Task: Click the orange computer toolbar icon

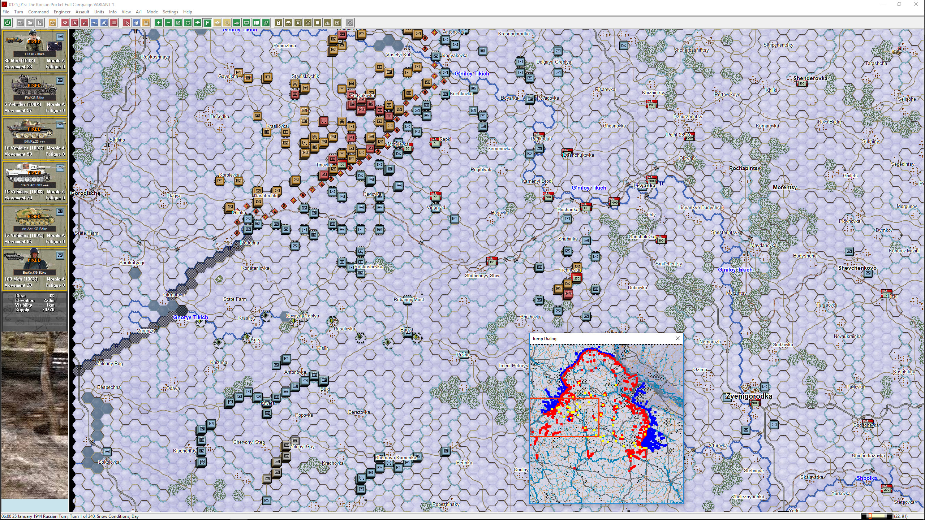Action: (x=146, y=23)
